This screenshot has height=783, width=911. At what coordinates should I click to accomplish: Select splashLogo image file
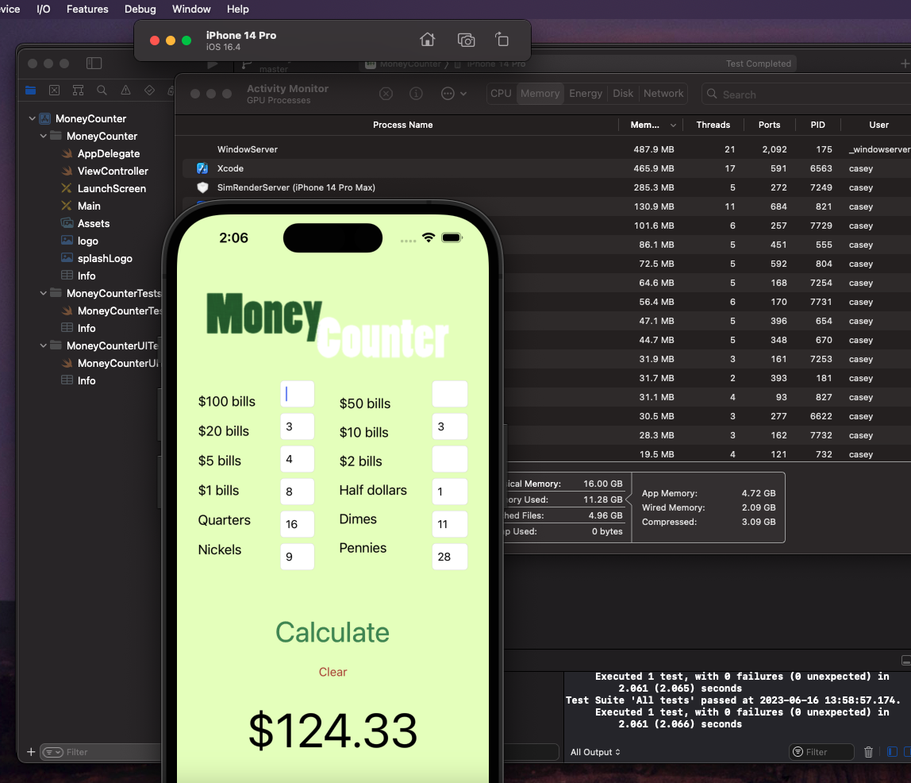click(105, 258)
